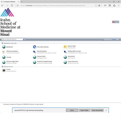
Task: Click the Find Resource link
Action: (107, 39)
